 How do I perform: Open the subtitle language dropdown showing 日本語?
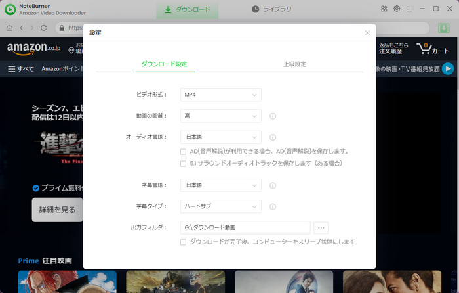click(x=221, y=185)
